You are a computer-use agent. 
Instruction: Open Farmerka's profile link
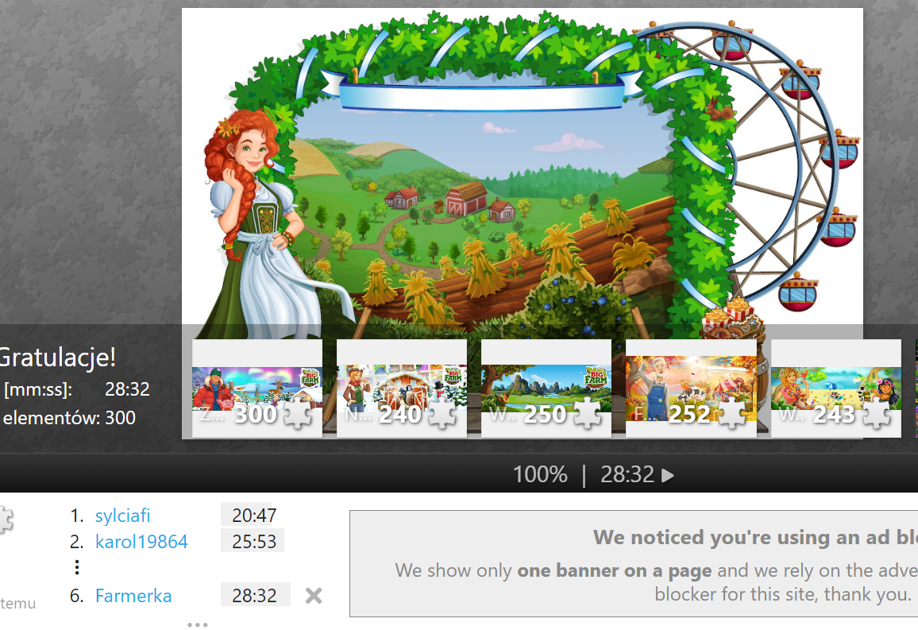tap(133, 596)
